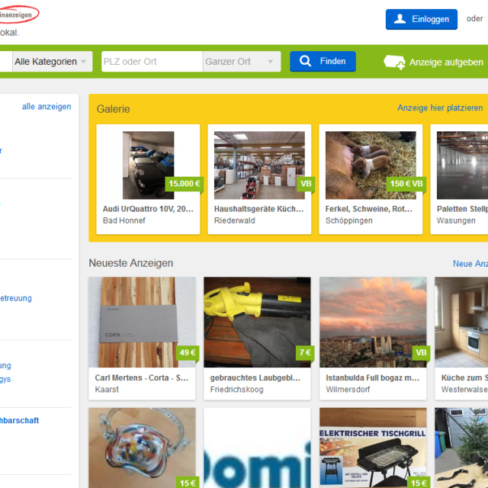Click the Einloggen user icon
The height and width of the screenshot is (488, 488).
pyautogui.click(x=400, y=19)
